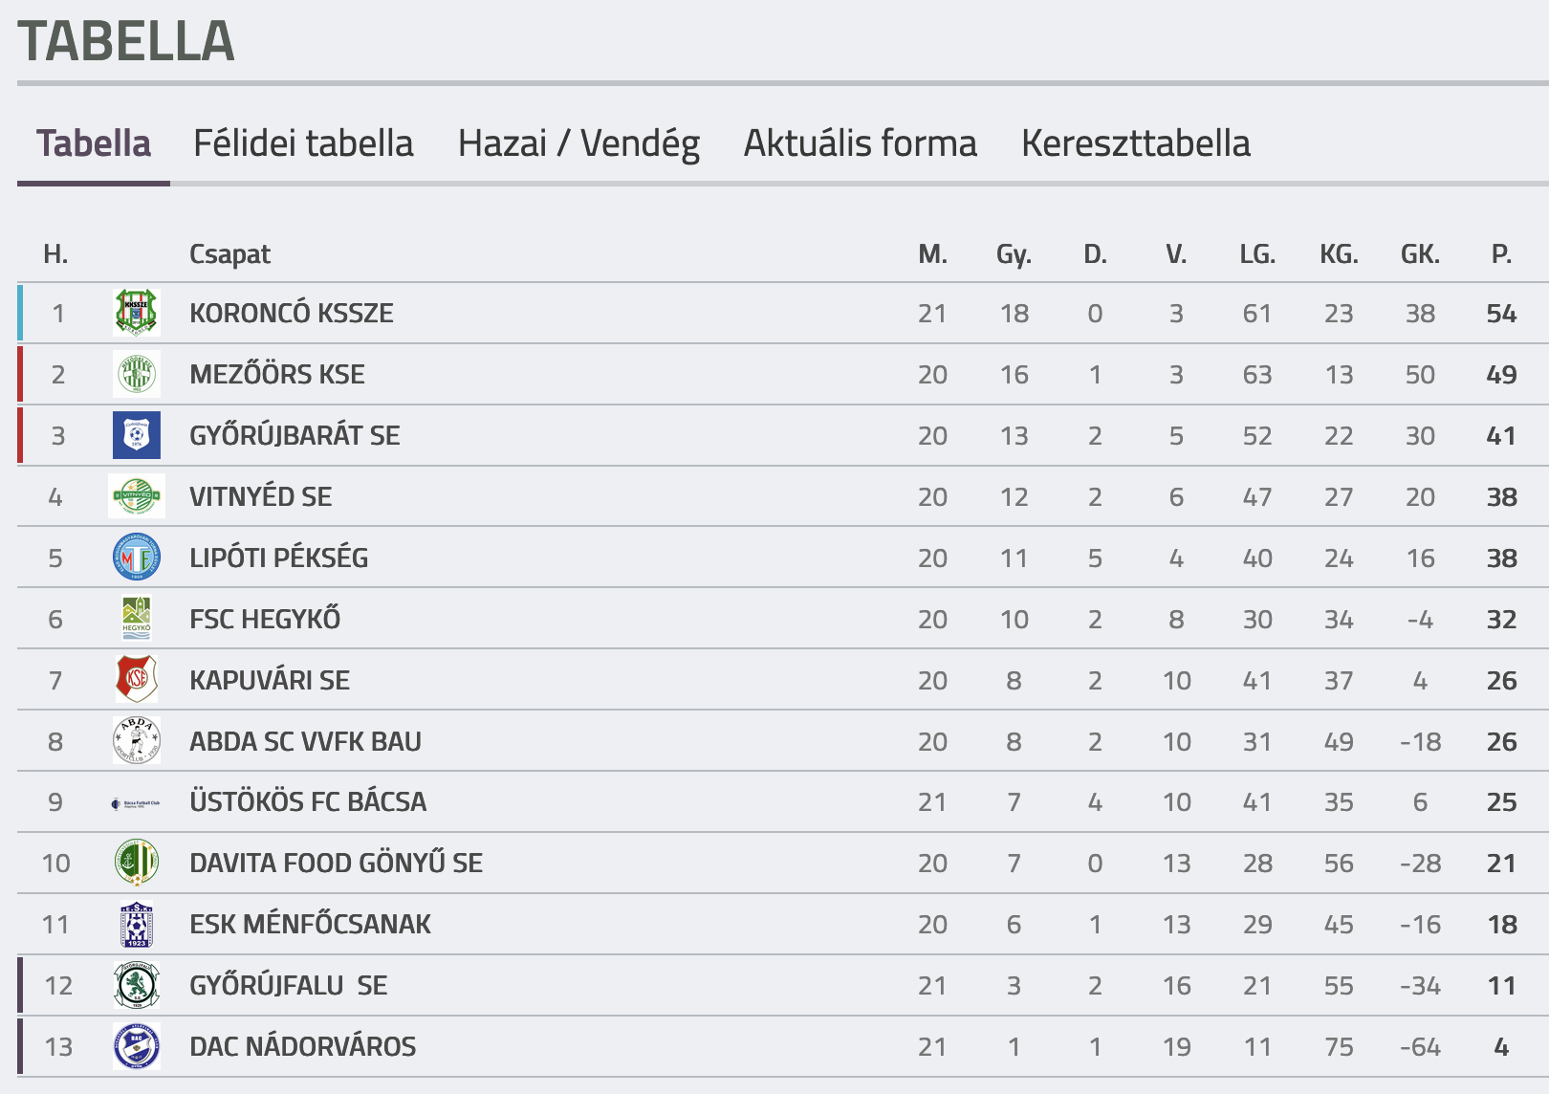Click the Koroncó KSSZE team crest
This screenshot has width=1549, height=1094.
tap(136, 313)
